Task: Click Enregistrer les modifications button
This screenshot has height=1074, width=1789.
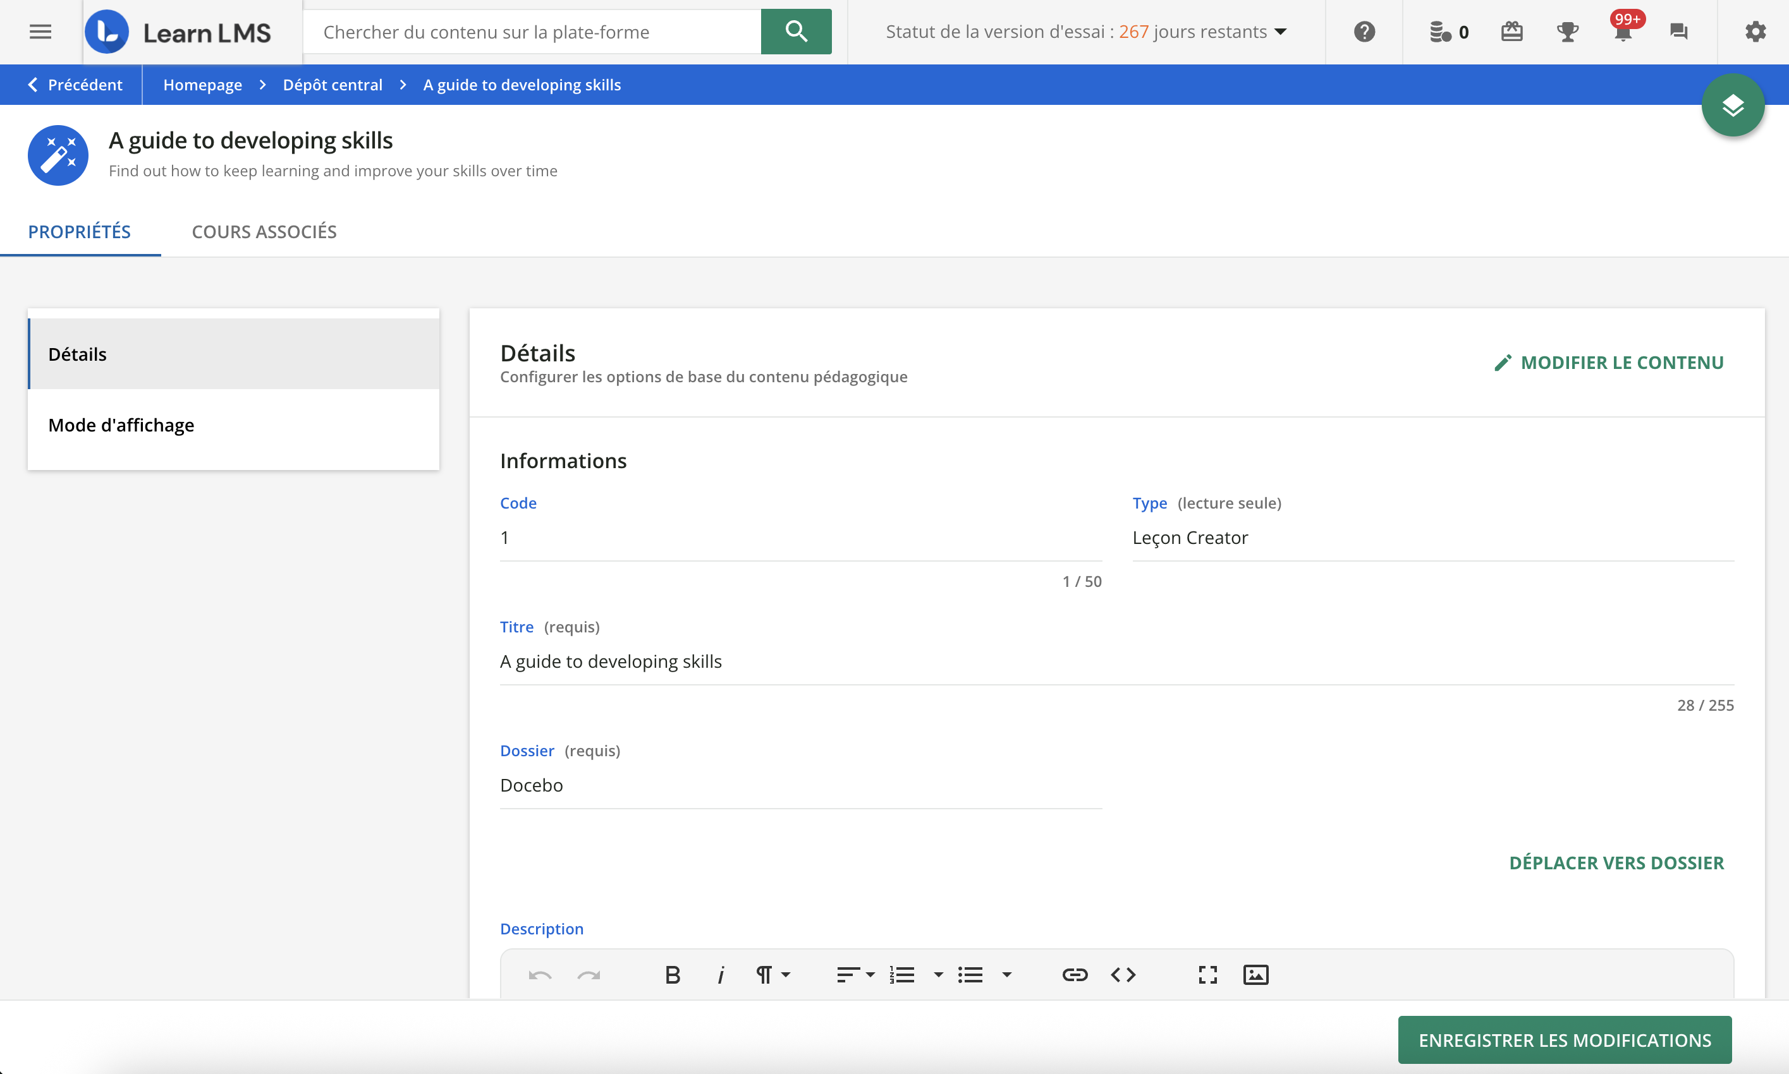Action: tap(1564, 1040)
